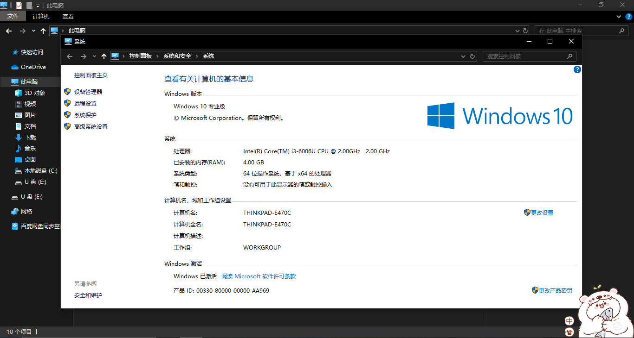The width and height of the screenshot is (634, 338).
Task: Expand address history dropdown in System window
Action: 463,56
